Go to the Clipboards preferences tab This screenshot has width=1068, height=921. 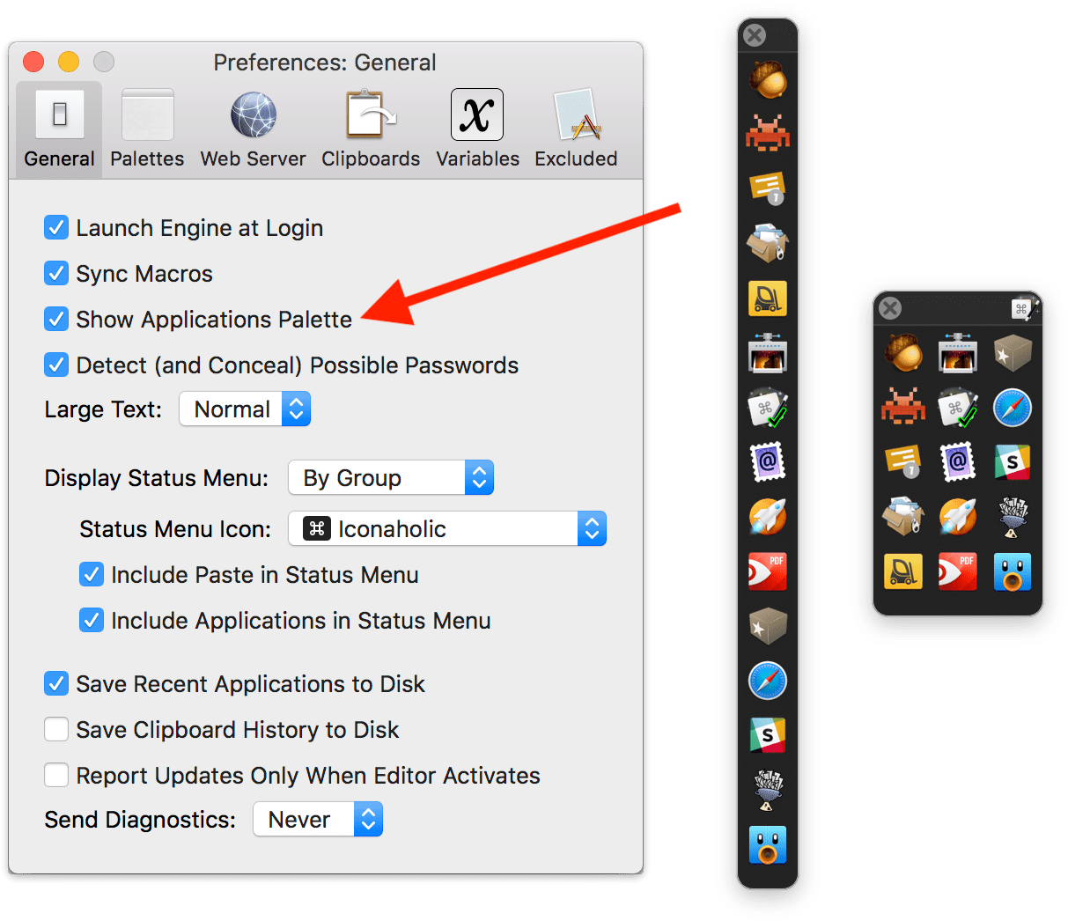(371, 129)
